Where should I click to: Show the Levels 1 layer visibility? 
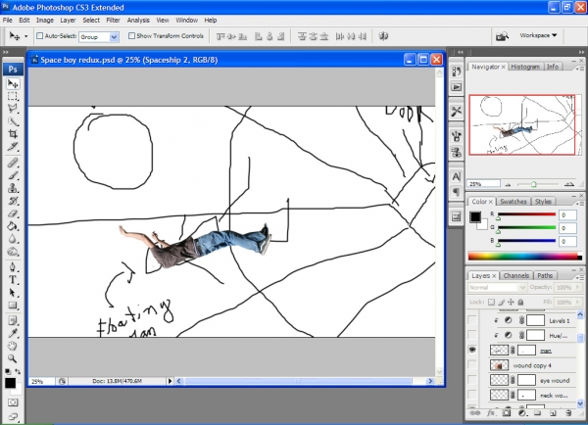point(472,320)
